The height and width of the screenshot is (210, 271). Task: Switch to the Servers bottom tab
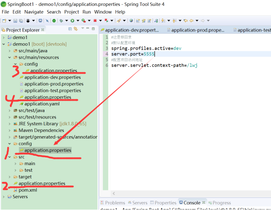coord(138,203)
